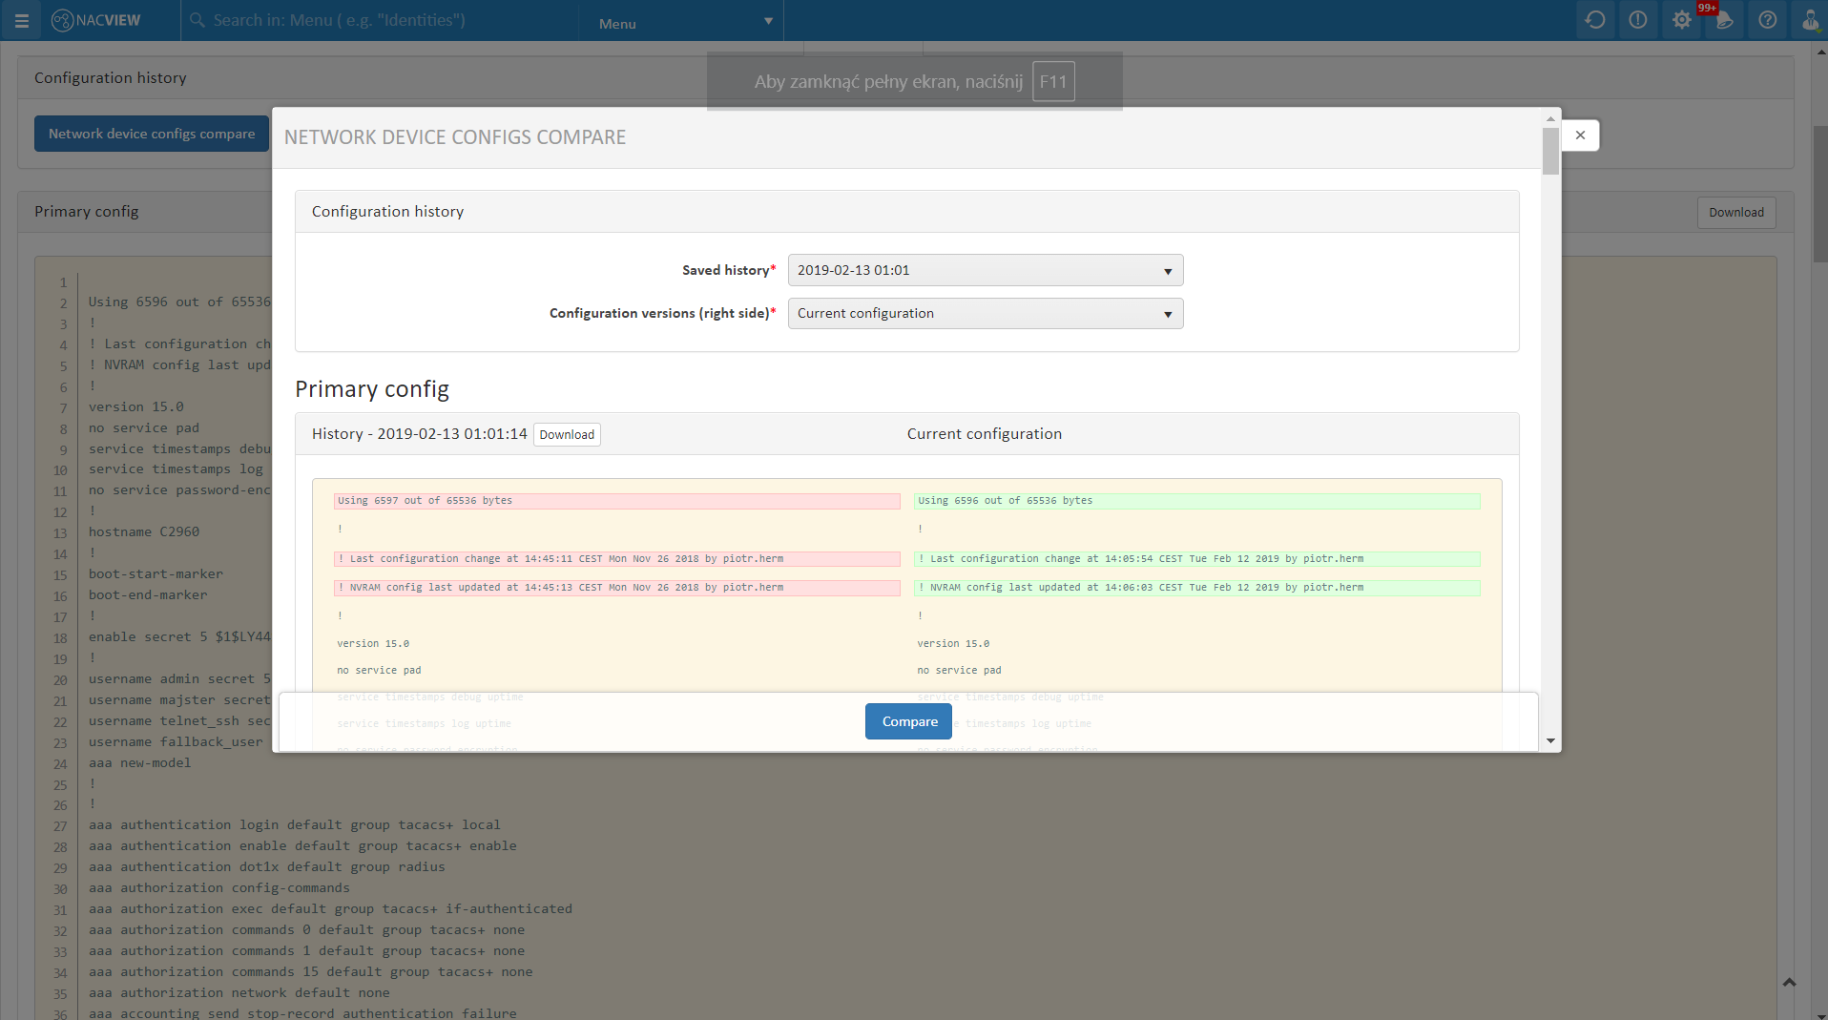Download the Primary config

pyautogui.click(x=1735, y=212)
